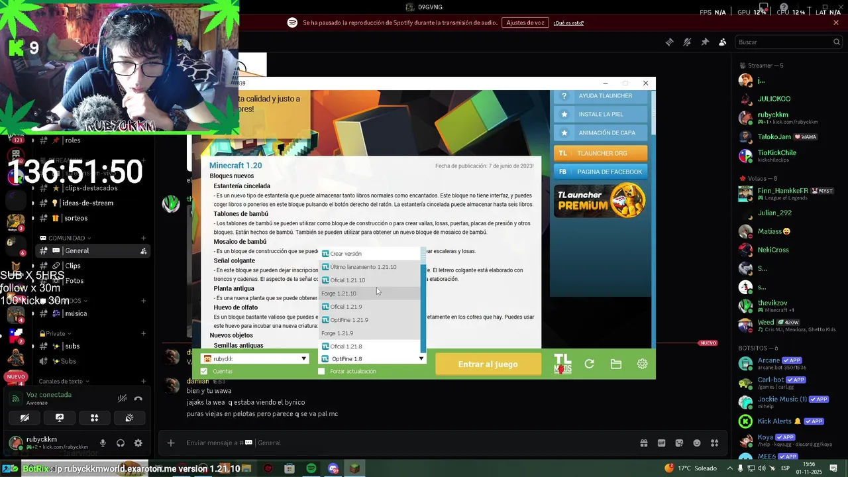Viewport: 848px width, 477px height.
Task: Click ANIMACIÓN DE CAPA button
Action: click(600, 132)
